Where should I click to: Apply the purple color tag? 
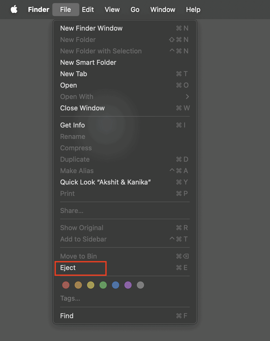[128, 285]
